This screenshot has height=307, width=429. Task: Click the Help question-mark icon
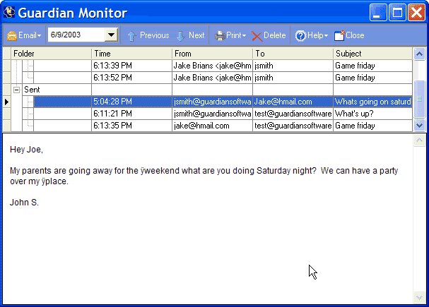[x=300, y=36]
